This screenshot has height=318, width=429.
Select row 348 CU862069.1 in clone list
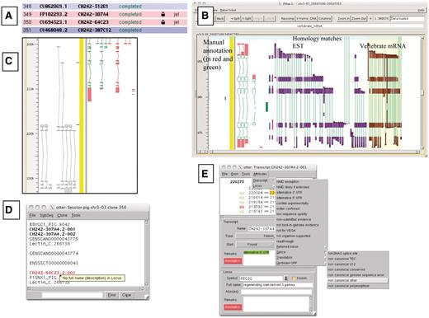tap(105, 7)
